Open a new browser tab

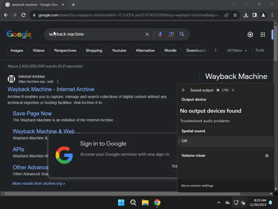pyautogui.click(x=73, y=5)
